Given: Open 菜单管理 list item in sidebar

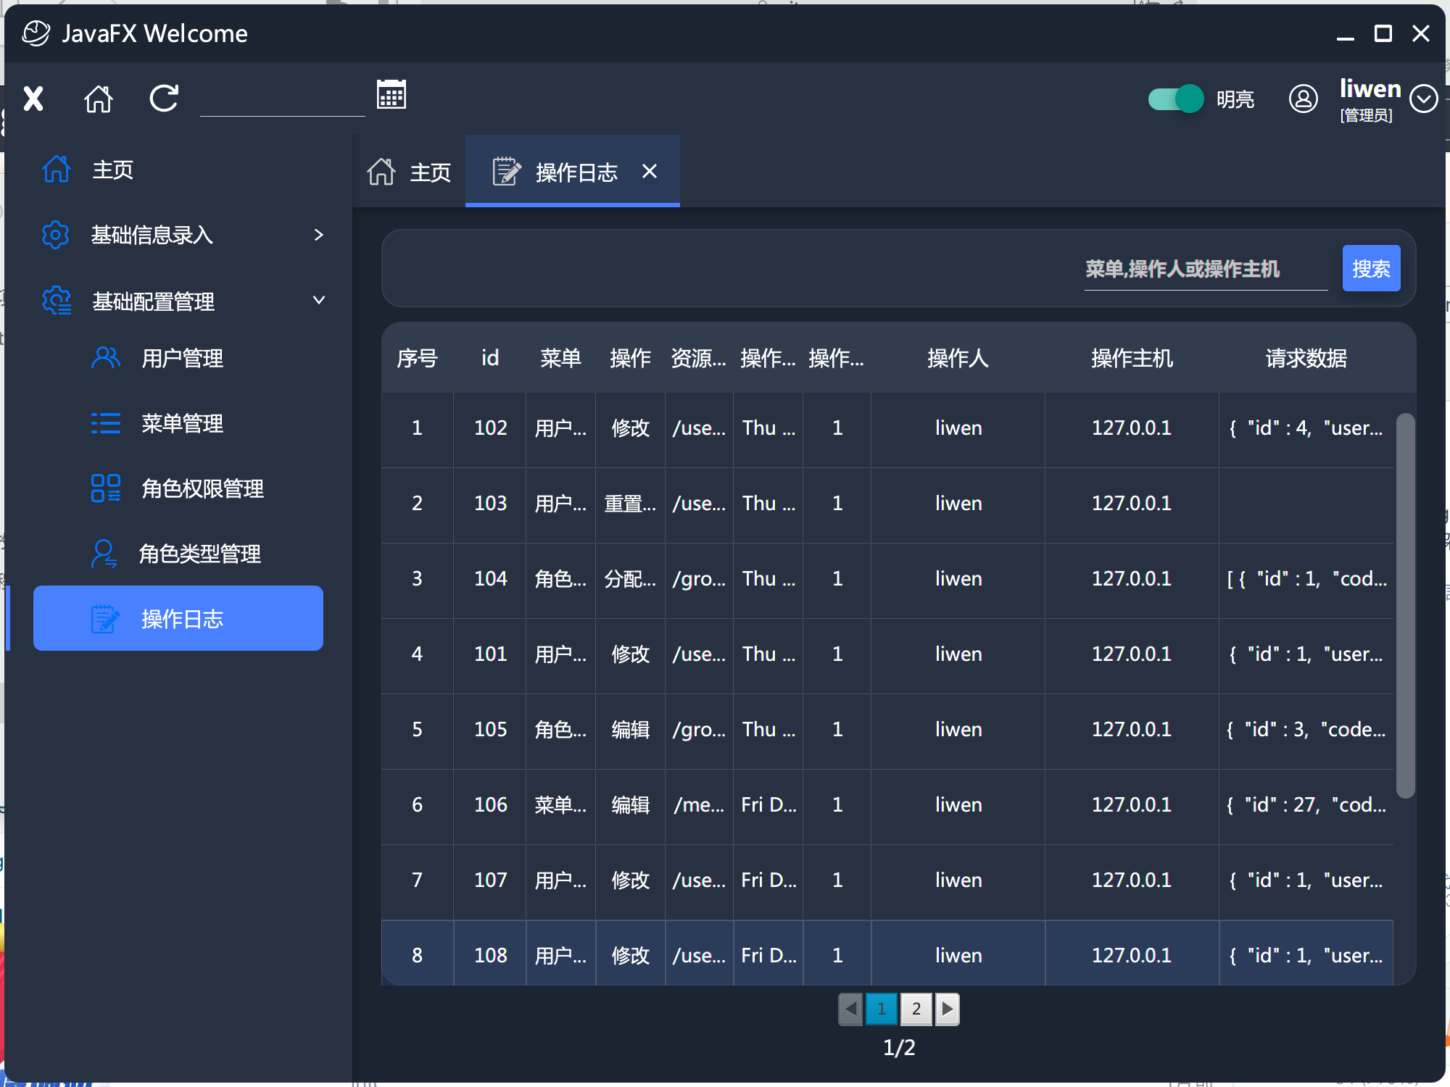Looking at the screenshot, I should pos(181,423).
